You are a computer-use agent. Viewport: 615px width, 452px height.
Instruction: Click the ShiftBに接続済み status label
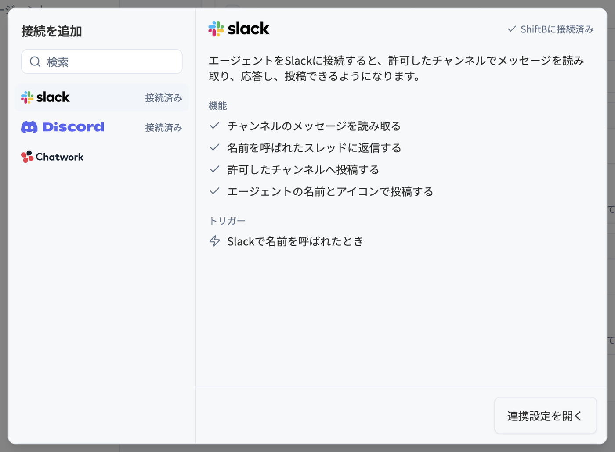tap(557, 29)
